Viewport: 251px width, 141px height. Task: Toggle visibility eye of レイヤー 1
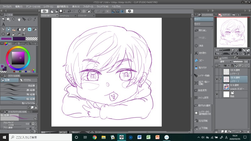point(217,79)
